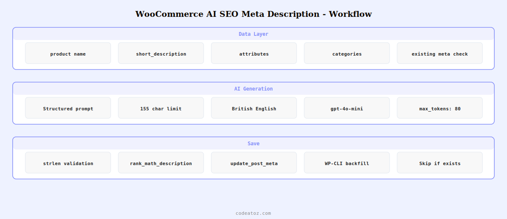Select the 'Structured prompt' box
Screen dimensions: 507x219
[x=68, y=108]
